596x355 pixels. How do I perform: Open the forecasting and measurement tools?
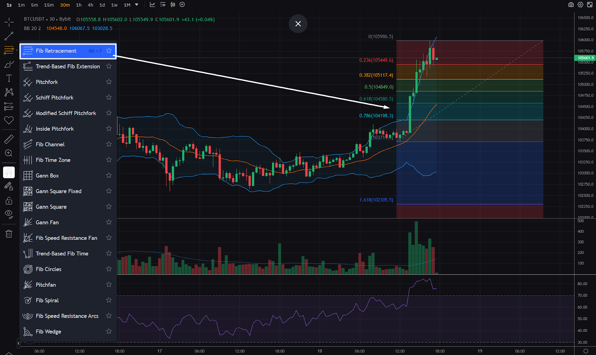(x=9, y=107)
